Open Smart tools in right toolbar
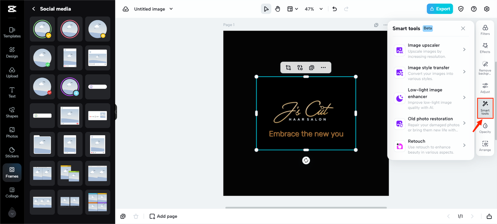Viewport: 497px width, 224px height. point(485,108)
